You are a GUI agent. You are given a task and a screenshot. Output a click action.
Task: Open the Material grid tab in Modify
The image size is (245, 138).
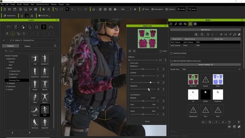pyautogui.click(x=190, y=24)
